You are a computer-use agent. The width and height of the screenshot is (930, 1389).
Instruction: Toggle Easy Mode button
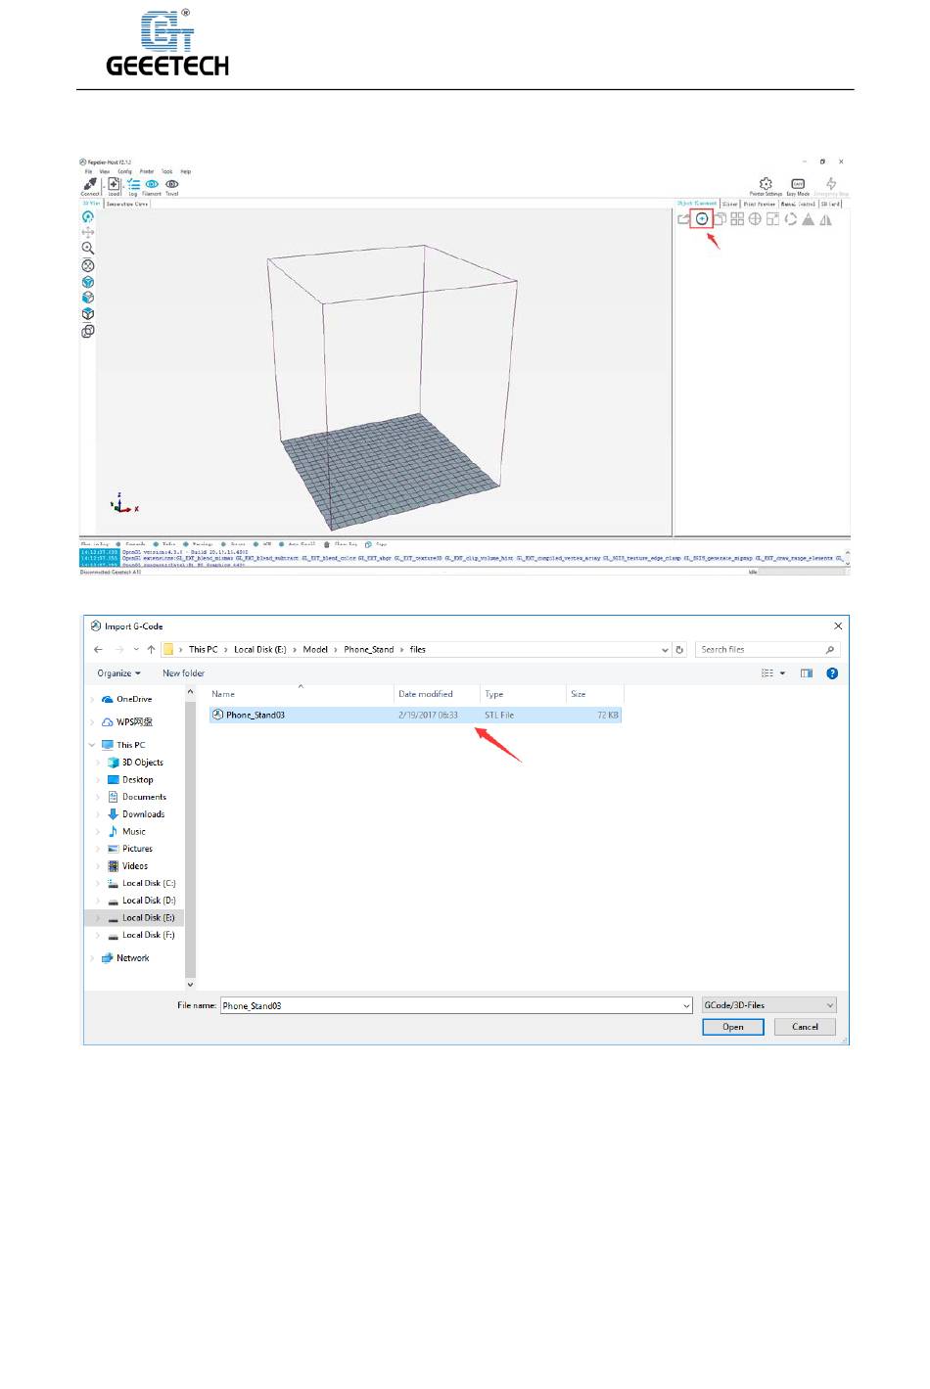(798, 184)
